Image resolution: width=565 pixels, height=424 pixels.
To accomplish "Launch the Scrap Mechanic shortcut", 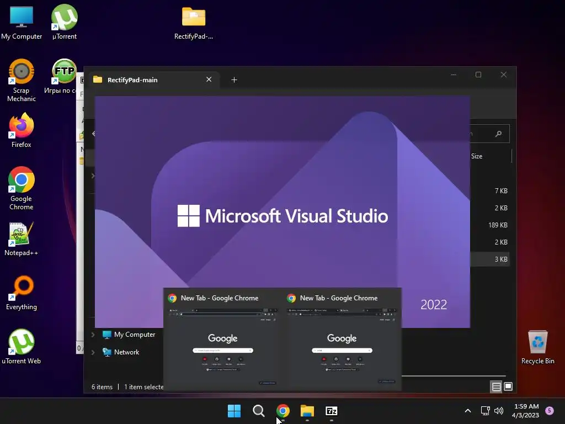I will tap(22, 80).
